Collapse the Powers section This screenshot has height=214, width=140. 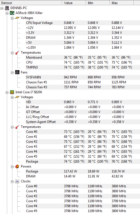(12, 167)
